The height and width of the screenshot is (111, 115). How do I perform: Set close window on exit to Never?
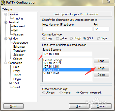click(x=61, y=92)
